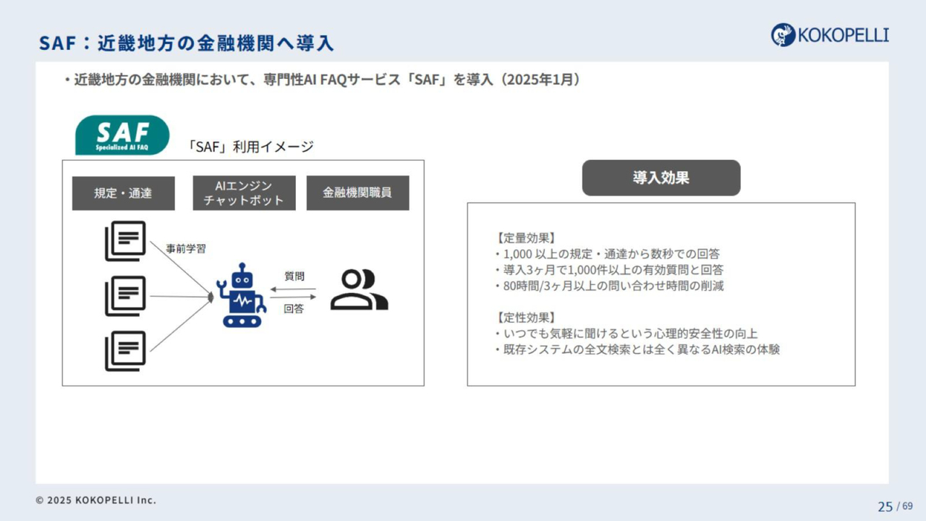926x521 pixels.
Task: Click the intro bullet mentioning 2025年1月
Action: click(322, 80)
